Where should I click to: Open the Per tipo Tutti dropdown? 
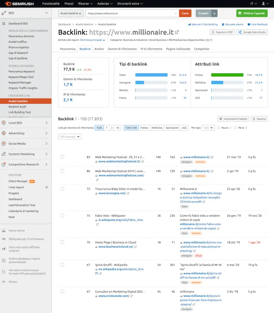pyautogui.click(x=208, y=128)
